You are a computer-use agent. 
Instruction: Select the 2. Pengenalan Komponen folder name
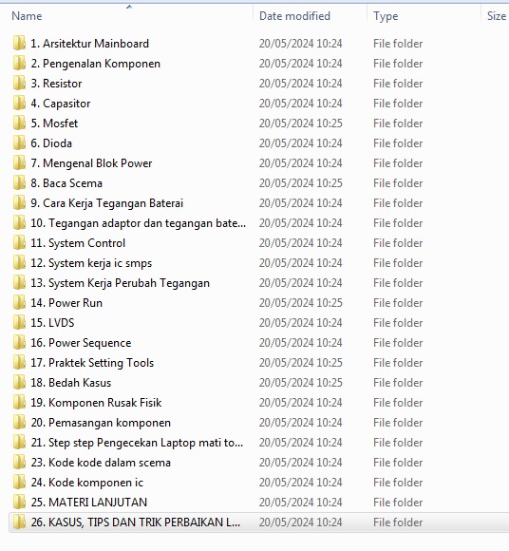96,64
